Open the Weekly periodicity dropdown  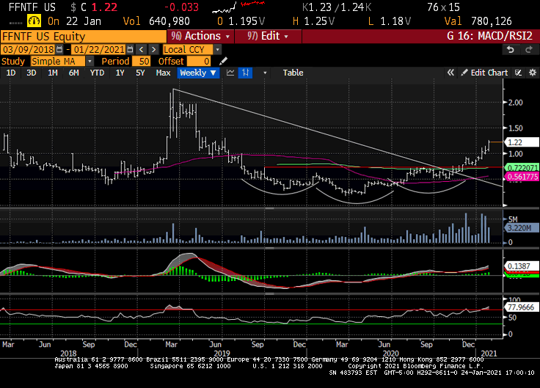(x=198, y=73)
